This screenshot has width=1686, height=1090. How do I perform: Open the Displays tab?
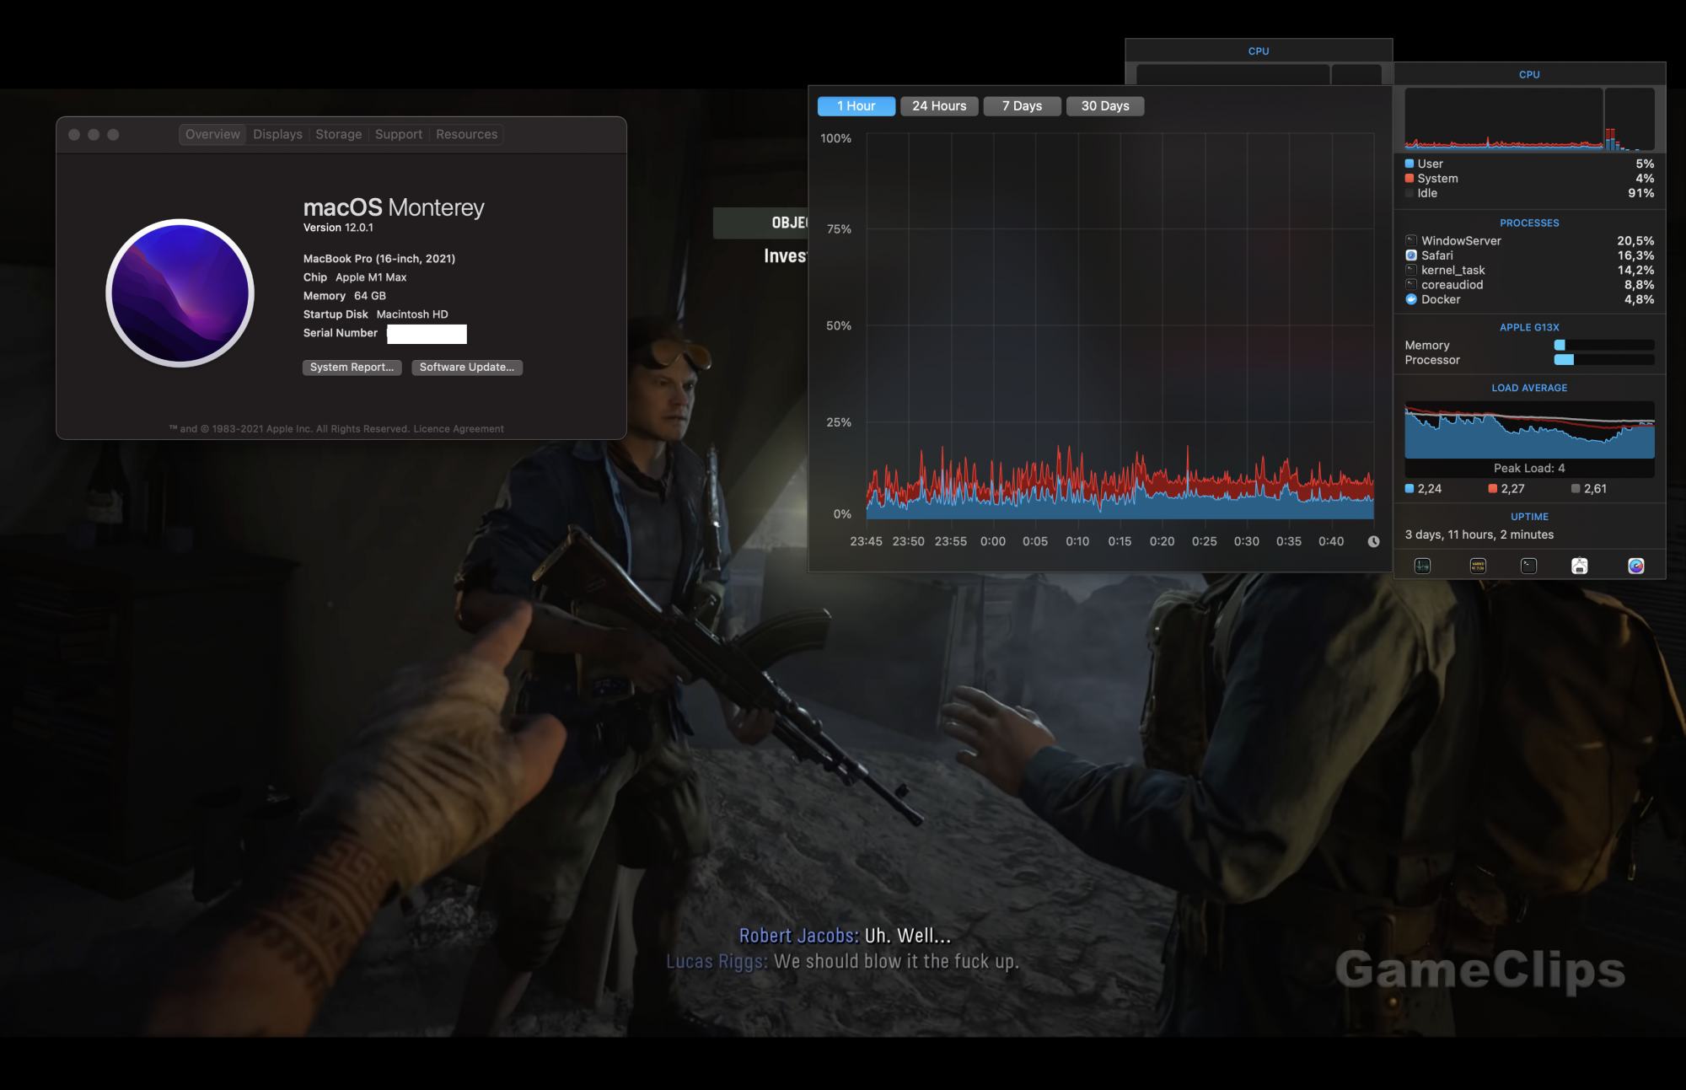(277, 134)
